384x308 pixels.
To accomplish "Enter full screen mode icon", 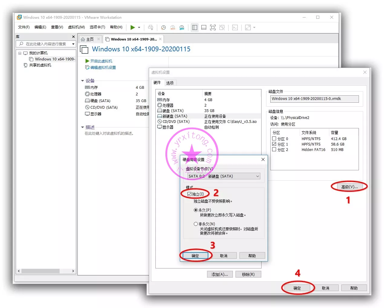I will pyautogui.click(x=213, y=27).
